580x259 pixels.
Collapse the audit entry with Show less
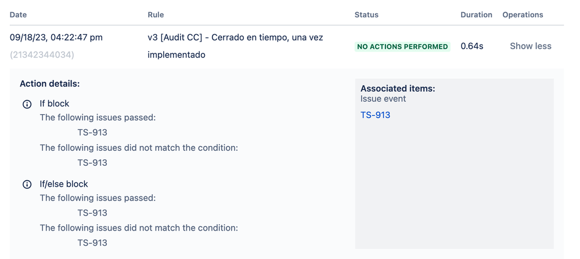pyautogui.click(x=531, y=46)
